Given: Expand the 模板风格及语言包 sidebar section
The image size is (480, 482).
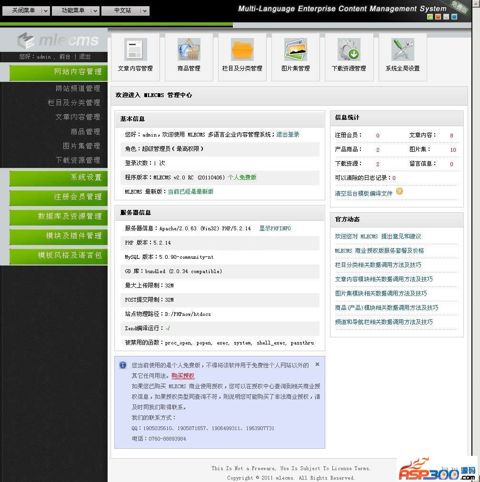Looking at the screenshot, I should click(x=59, y=256).
